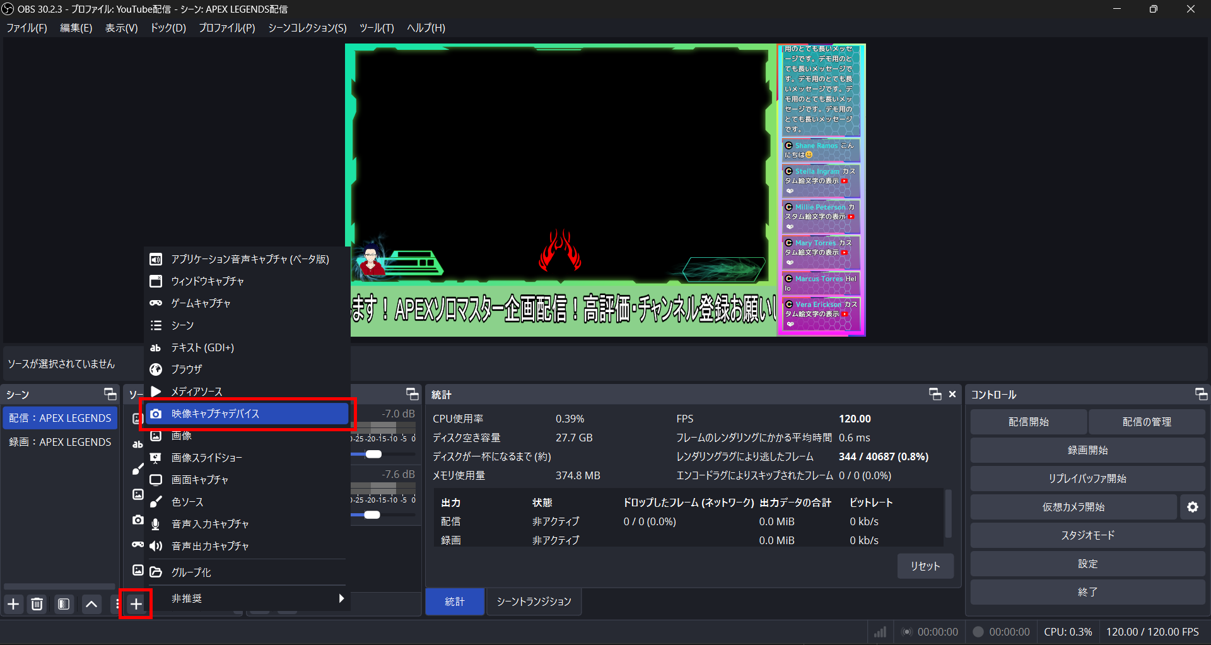The height and width of the screenshot is (645, 1211).
Task: Move scene up with the chevron icon
Action: [x=91, y=603]
